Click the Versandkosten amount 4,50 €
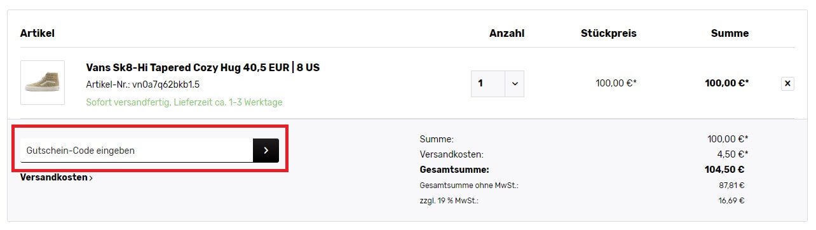 (732, 154)
